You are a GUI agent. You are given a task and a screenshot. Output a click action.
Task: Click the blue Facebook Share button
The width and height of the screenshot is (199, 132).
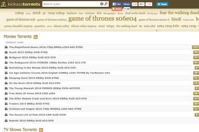point(126,4)
